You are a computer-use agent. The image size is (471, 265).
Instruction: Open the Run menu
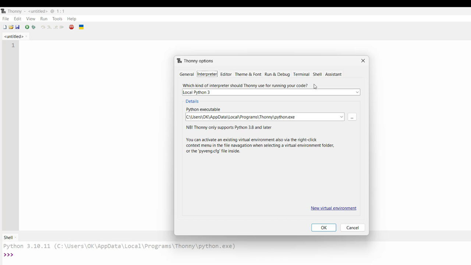coord(44,19)
